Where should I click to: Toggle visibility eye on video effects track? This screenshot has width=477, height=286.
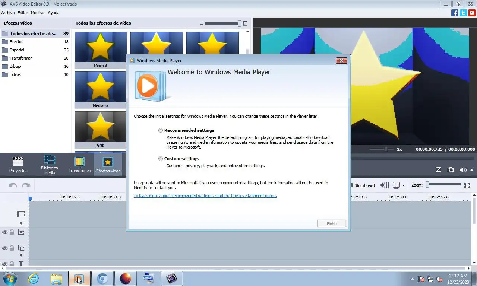click(x=5, y=232)
